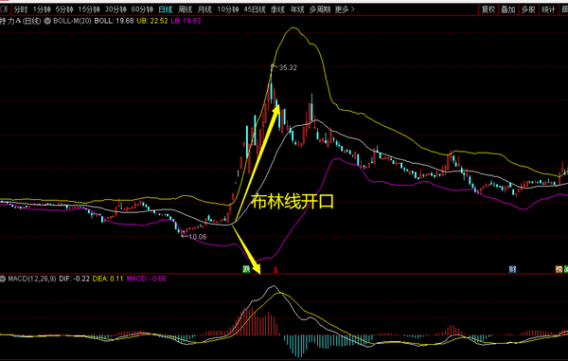The height and width of the screenshot is (361, 568).
Task: Click the 叠加 overlay button
Action: pyautogui.click(x=508, y=9)
